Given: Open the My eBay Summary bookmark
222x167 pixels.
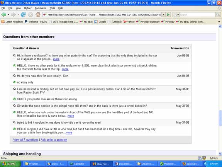Looking at the screenshot, I should click(x=148, y=22).
